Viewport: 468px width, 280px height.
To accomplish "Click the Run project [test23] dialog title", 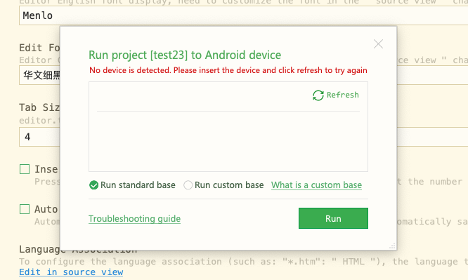I will 185,55.
